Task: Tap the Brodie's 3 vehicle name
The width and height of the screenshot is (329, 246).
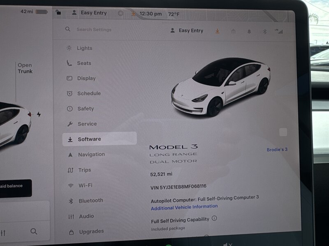Action: click(277, 150)
